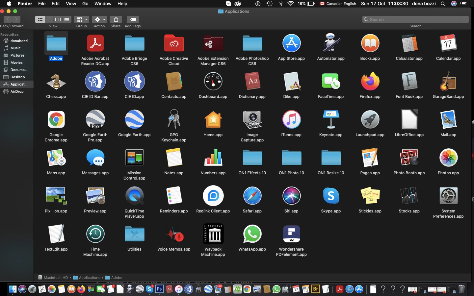Click the Bluetooth menu bar icon
The image size is (474, 296).
pos(281,4)
